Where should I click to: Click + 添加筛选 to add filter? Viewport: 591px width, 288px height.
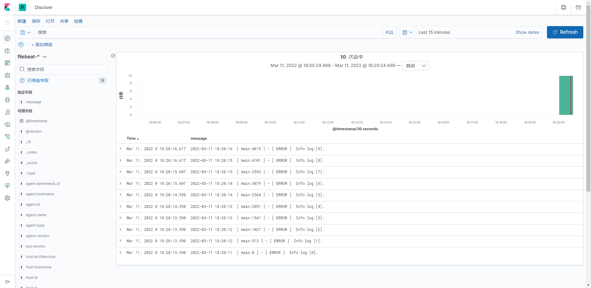(42, 45)
